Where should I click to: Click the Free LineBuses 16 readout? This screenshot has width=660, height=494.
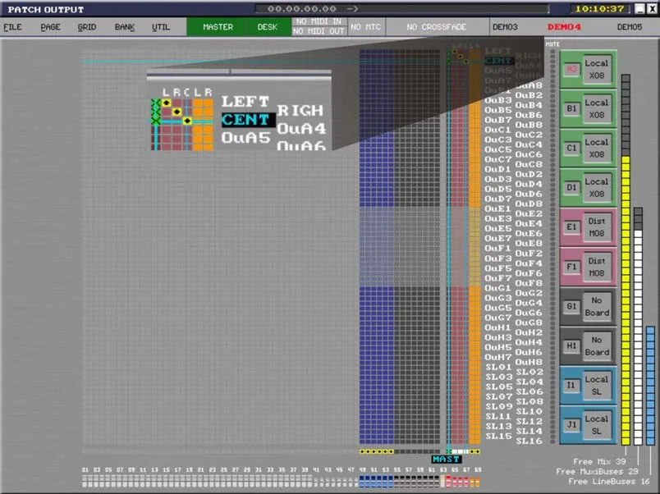point(609,482)
